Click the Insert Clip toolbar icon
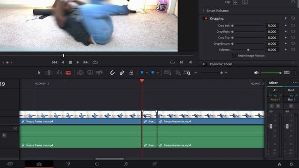 pos(80,73)
